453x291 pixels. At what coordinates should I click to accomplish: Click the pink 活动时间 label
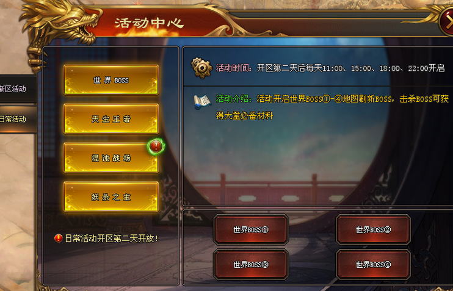234,68
